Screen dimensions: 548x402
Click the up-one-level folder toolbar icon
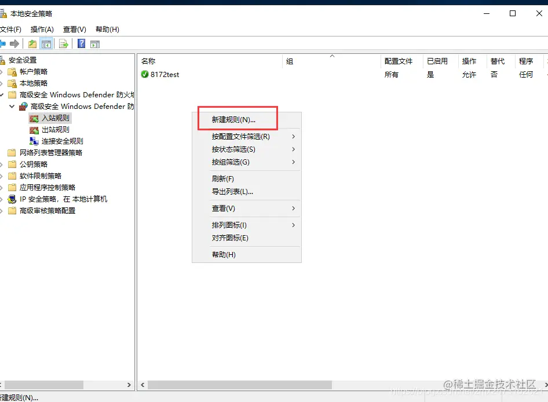(32, 43)
